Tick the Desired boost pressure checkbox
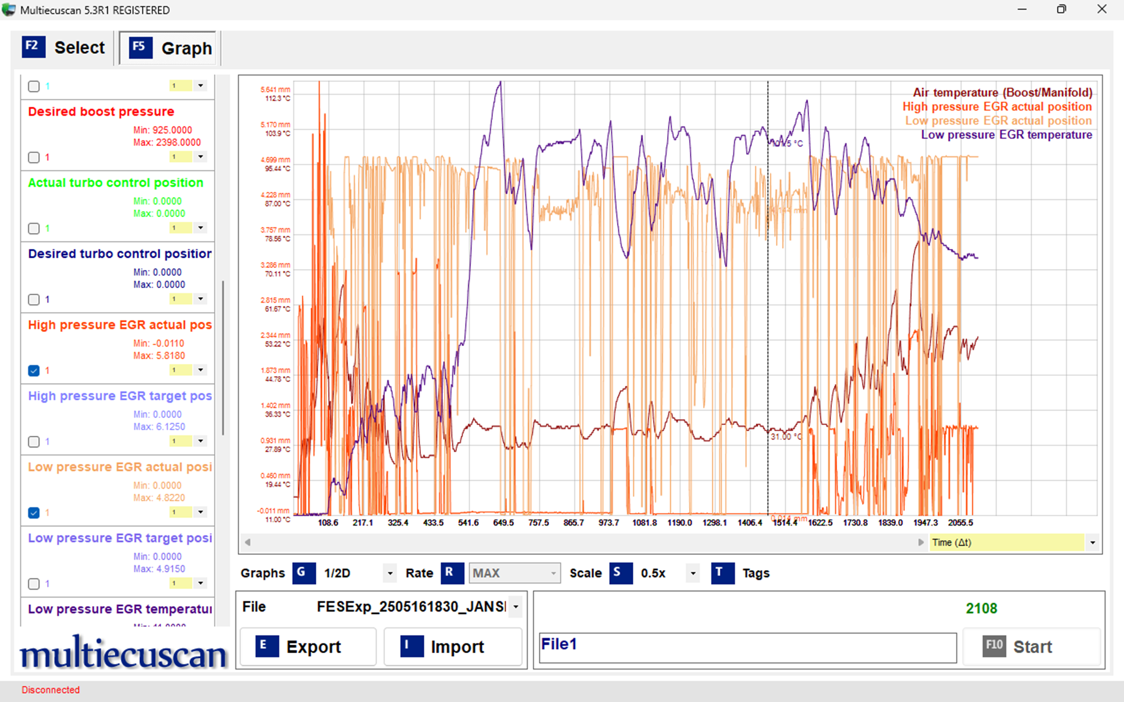Image resolution: width=1124 pixels, height=702 pixels. [34, 157]
